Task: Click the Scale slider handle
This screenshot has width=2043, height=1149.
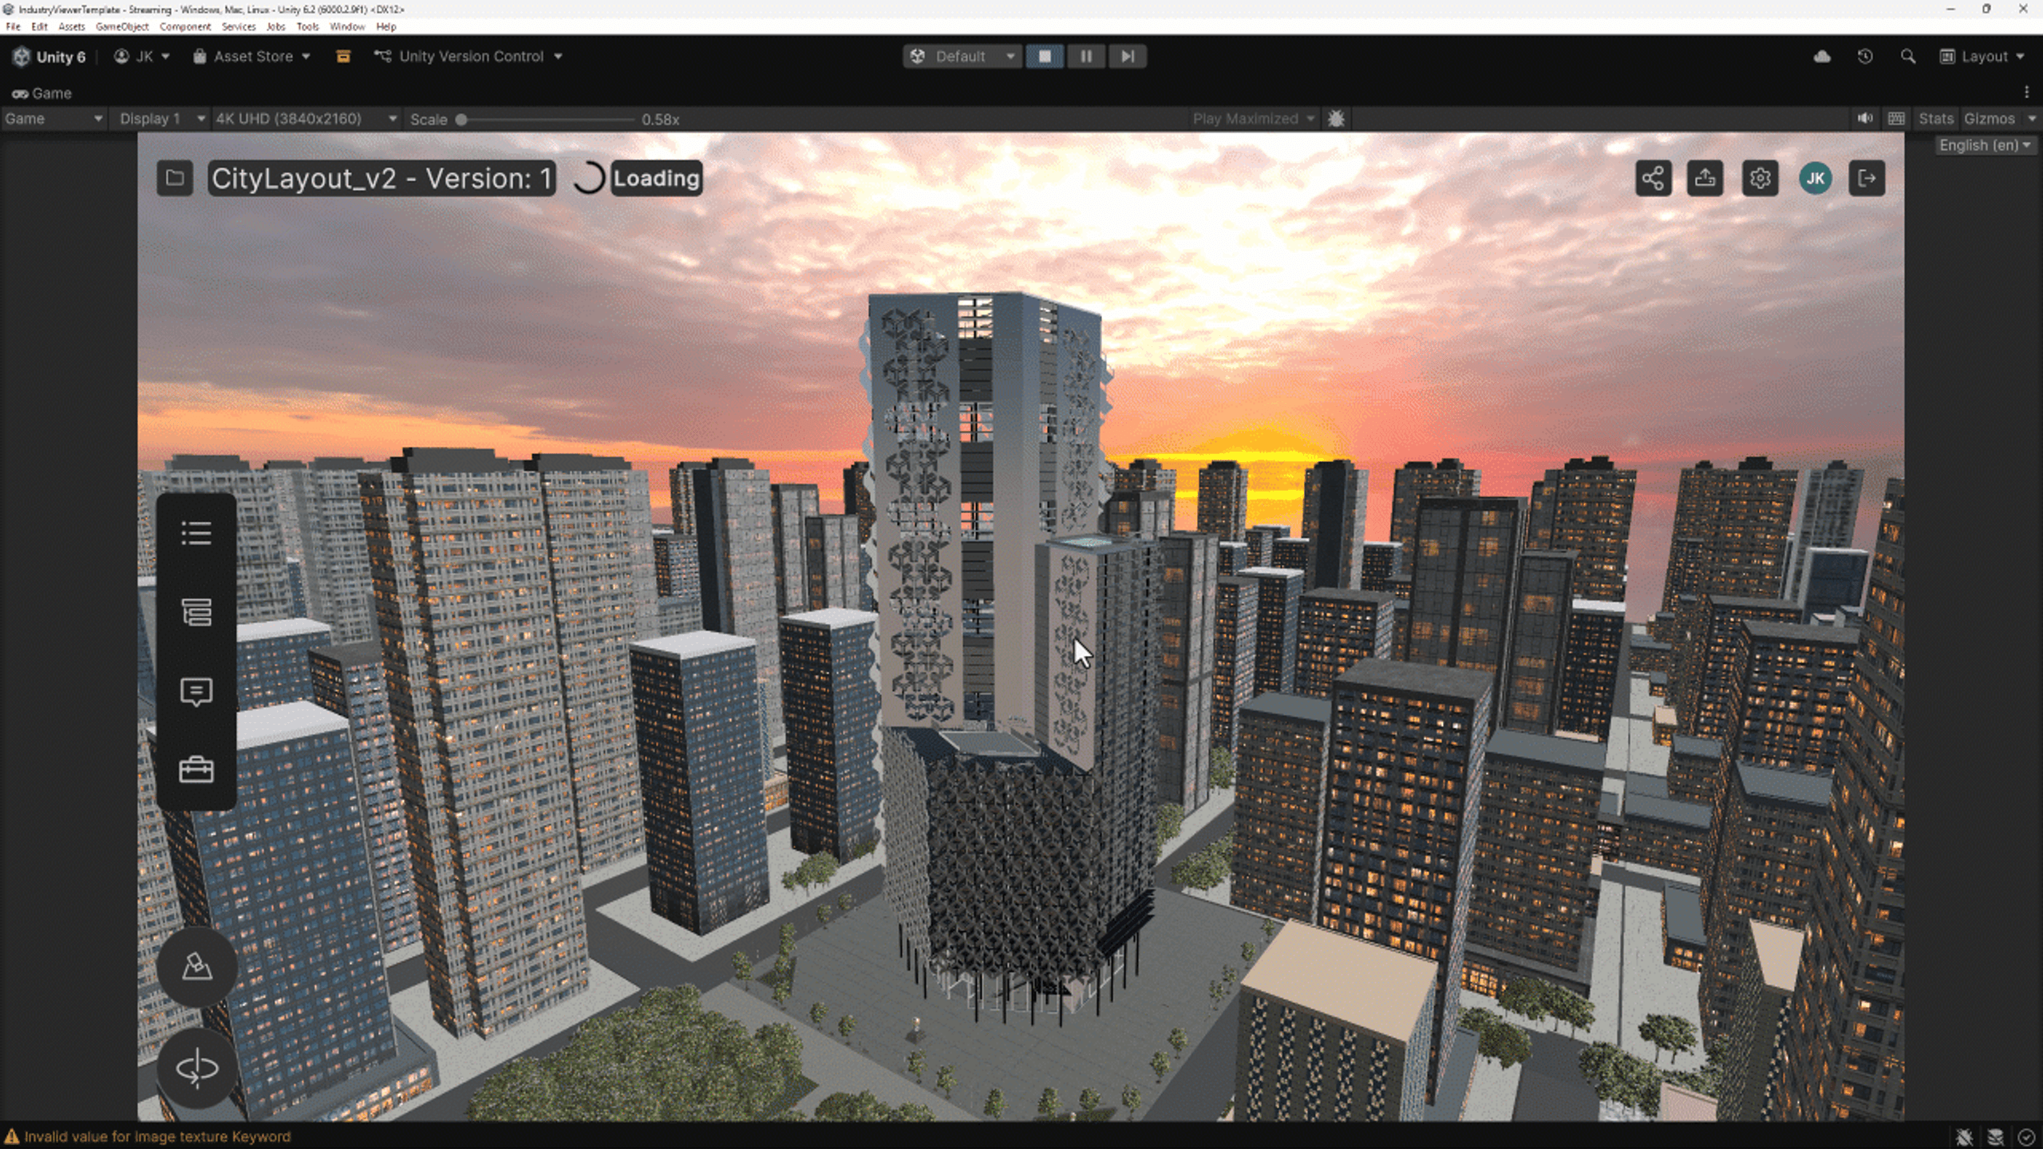Action: (x=461, y=120)
